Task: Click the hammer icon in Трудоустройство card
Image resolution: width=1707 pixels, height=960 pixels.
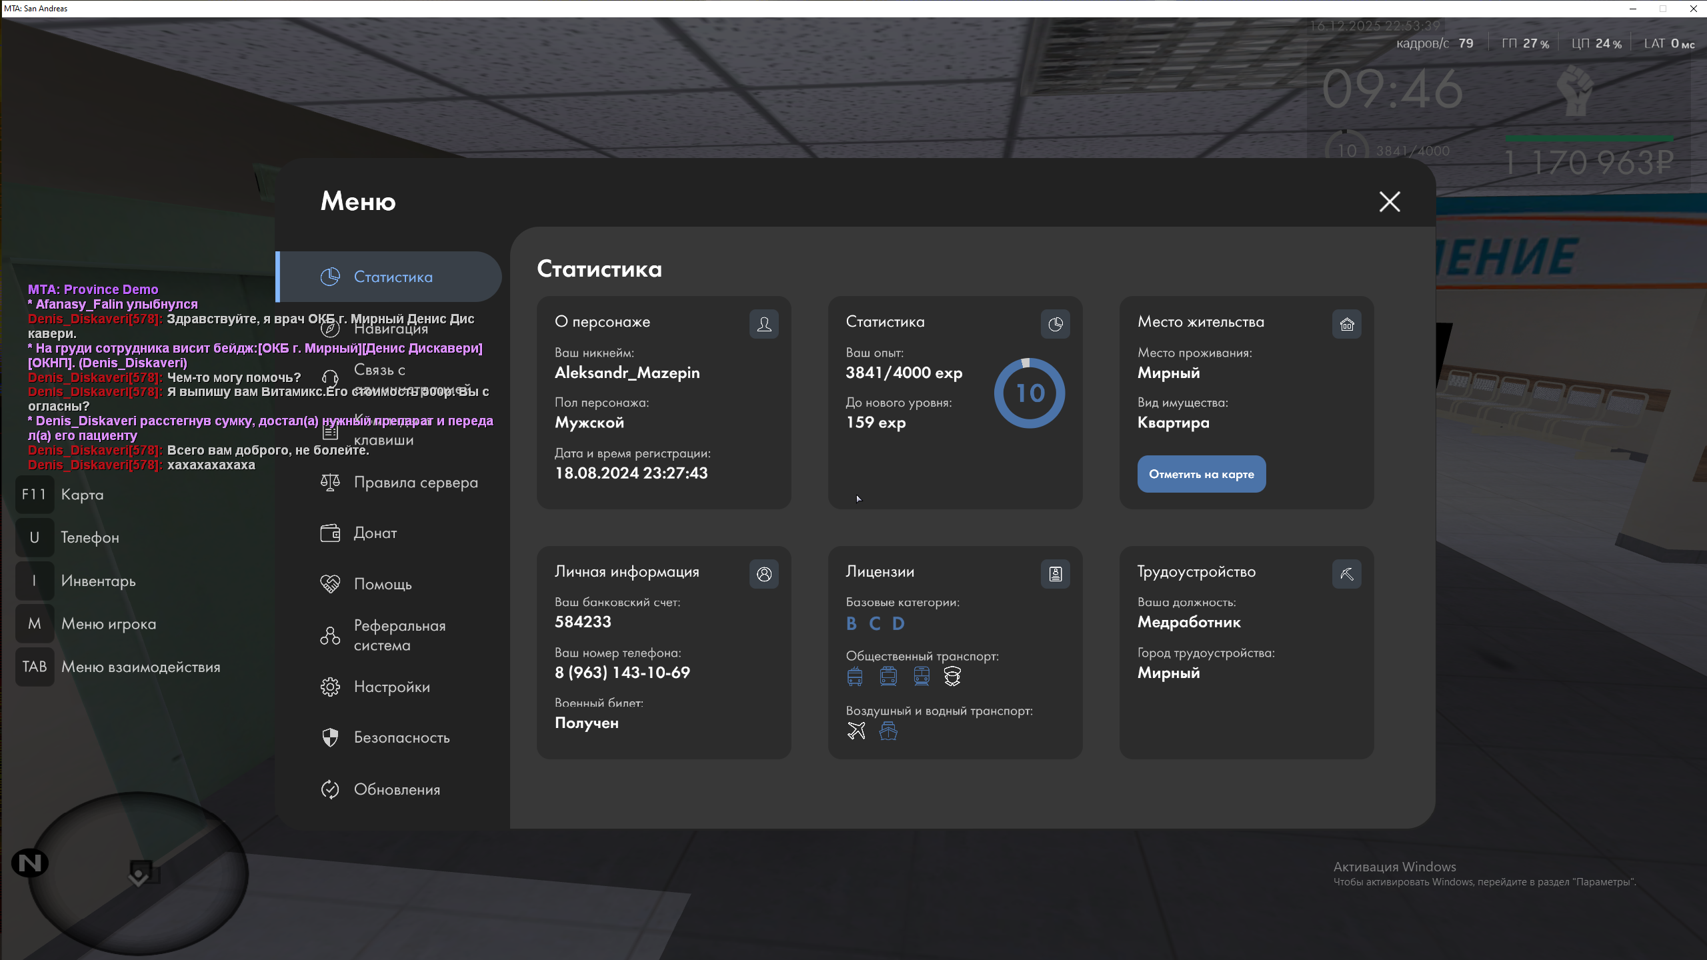Action: [1347, 574]
